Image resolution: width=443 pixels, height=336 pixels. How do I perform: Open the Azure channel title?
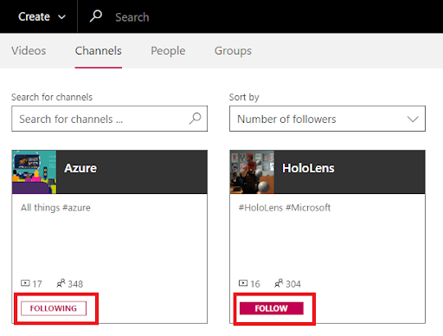pos(80,168)
